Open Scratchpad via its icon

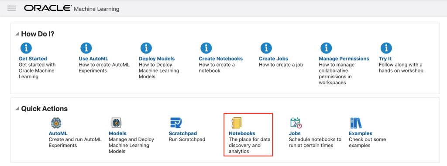(176, 123)
